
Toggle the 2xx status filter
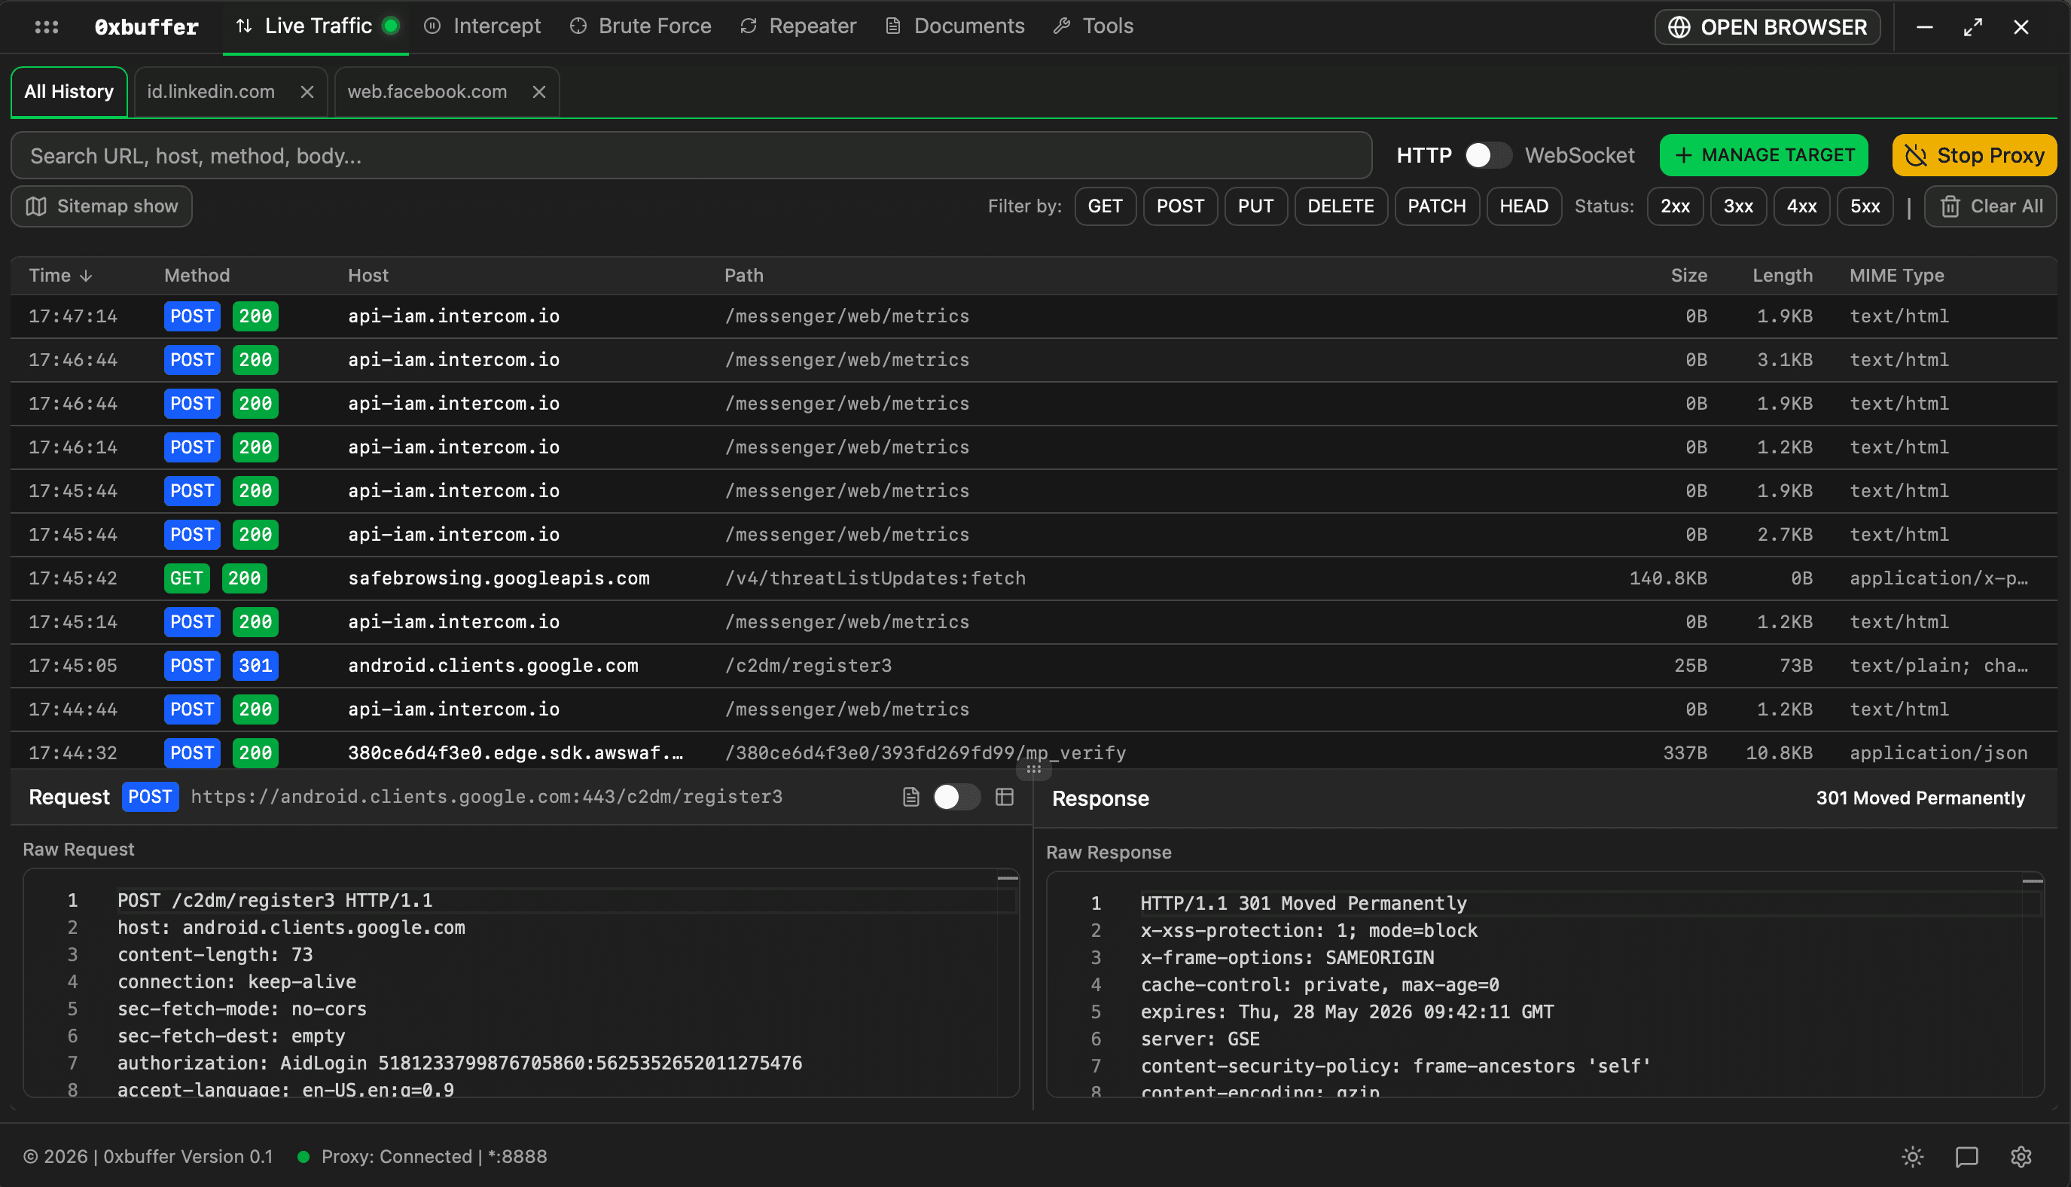click(1675, 206)
